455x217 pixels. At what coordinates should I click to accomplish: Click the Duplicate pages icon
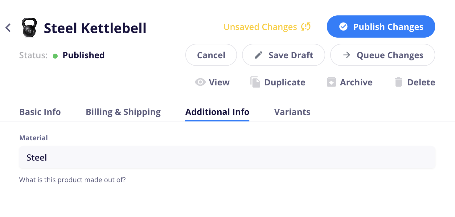click(255, 82)
